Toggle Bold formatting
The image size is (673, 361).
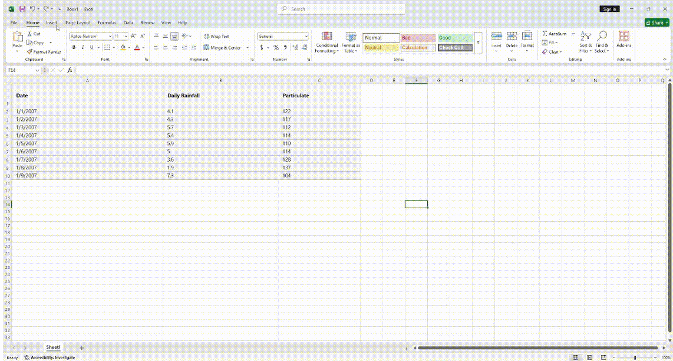[74, 48]
